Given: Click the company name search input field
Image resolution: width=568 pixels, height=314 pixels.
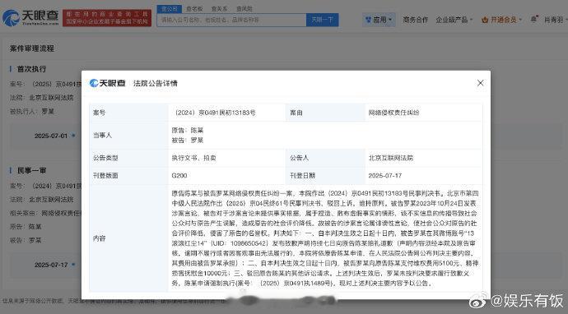Looking at the screenshot, I should point(231,20).
